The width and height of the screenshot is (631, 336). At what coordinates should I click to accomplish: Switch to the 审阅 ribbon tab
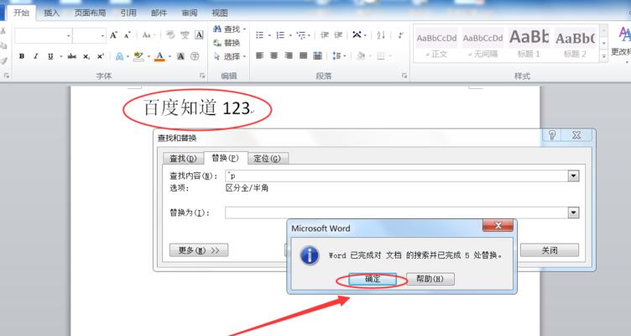(x=189, y=13)
